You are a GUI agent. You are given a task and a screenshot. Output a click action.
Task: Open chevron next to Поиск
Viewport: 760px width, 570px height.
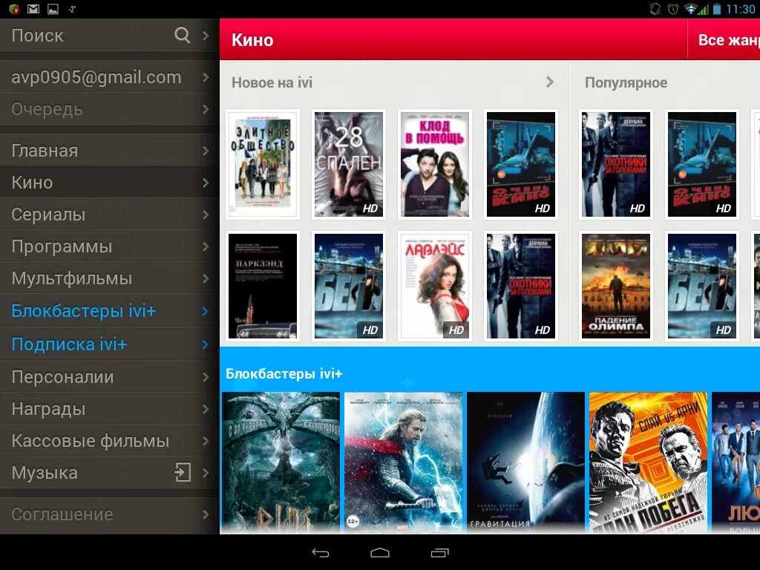(x=206, y=36)
